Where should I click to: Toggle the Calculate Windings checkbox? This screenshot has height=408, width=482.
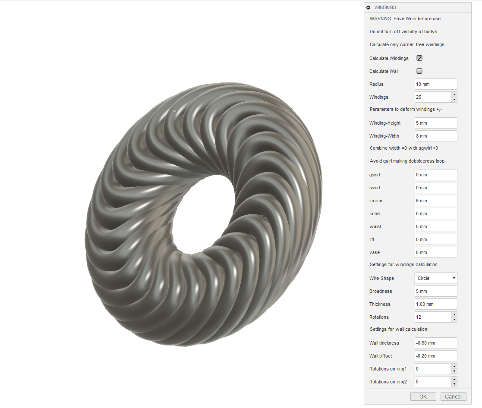click(x=419, y=58)
